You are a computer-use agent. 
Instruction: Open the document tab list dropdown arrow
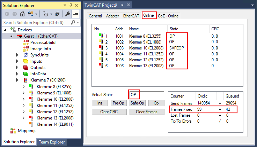pyautogui.click(x=252, y=5)
